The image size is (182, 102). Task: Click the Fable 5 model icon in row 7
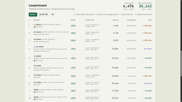34,77
